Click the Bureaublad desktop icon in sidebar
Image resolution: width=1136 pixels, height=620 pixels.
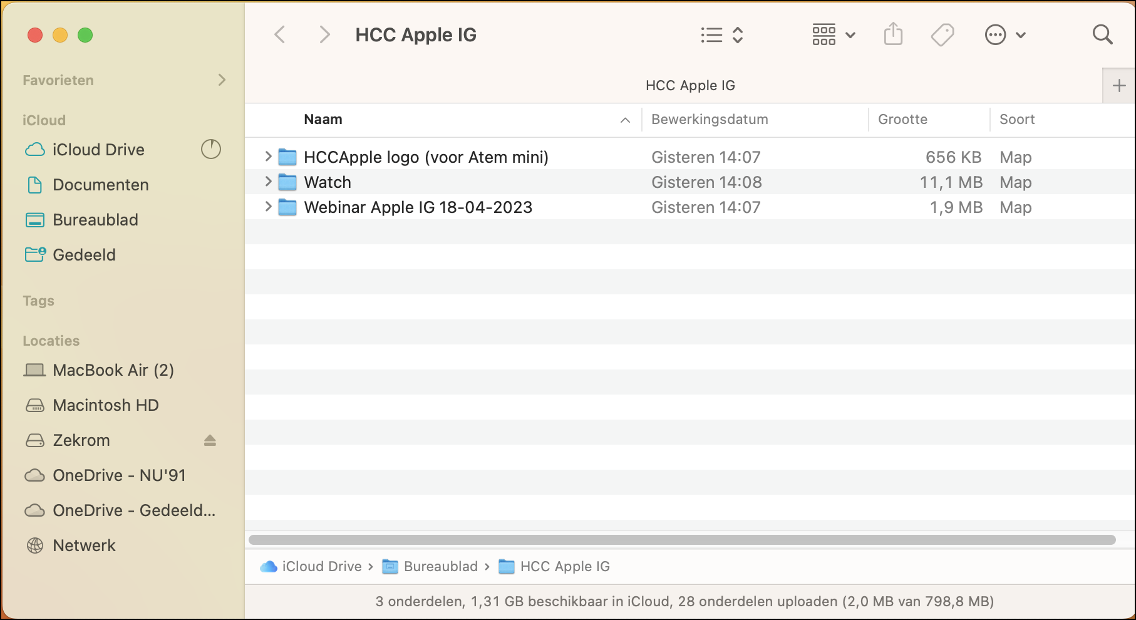[35, 220]
